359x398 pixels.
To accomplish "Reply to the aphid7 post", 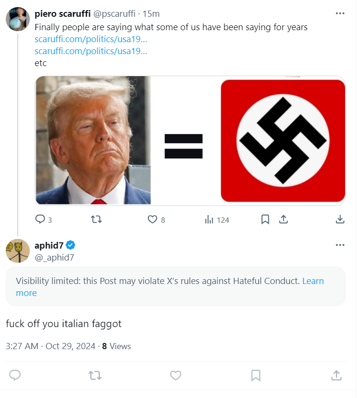I will pos(15,375).
